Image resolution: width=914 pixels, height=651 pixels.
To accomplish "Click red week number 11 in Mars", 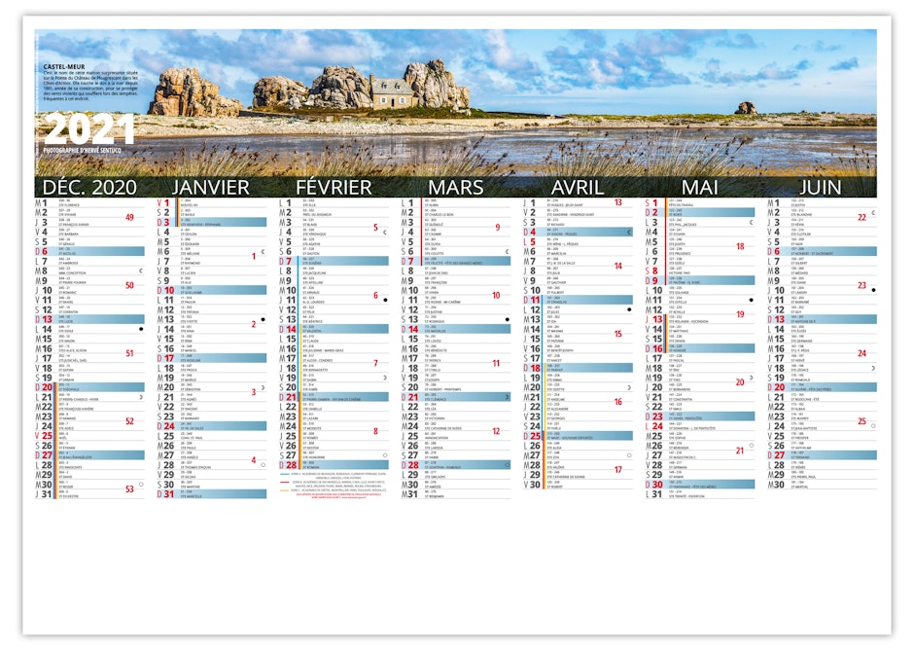I will [x=496, y=363].
